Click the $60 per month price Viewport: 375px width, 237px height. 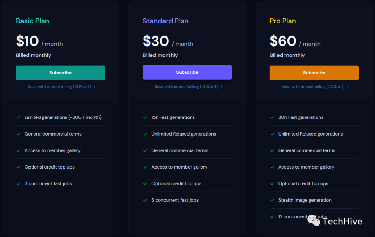[283, 41]
